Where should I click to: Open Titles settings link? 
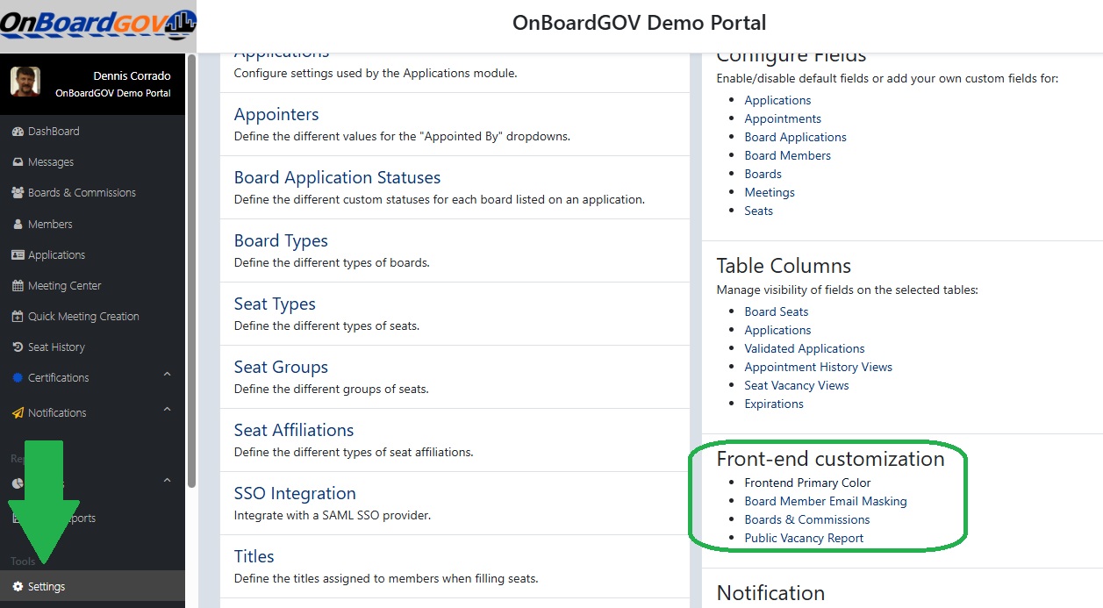click(x=254, y=557)
